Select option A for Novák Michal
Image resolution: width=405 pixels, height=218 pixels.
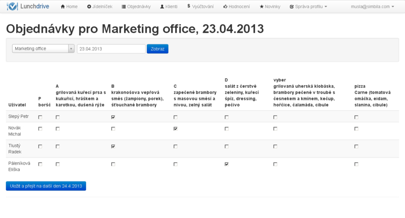[x=58, y=129]
